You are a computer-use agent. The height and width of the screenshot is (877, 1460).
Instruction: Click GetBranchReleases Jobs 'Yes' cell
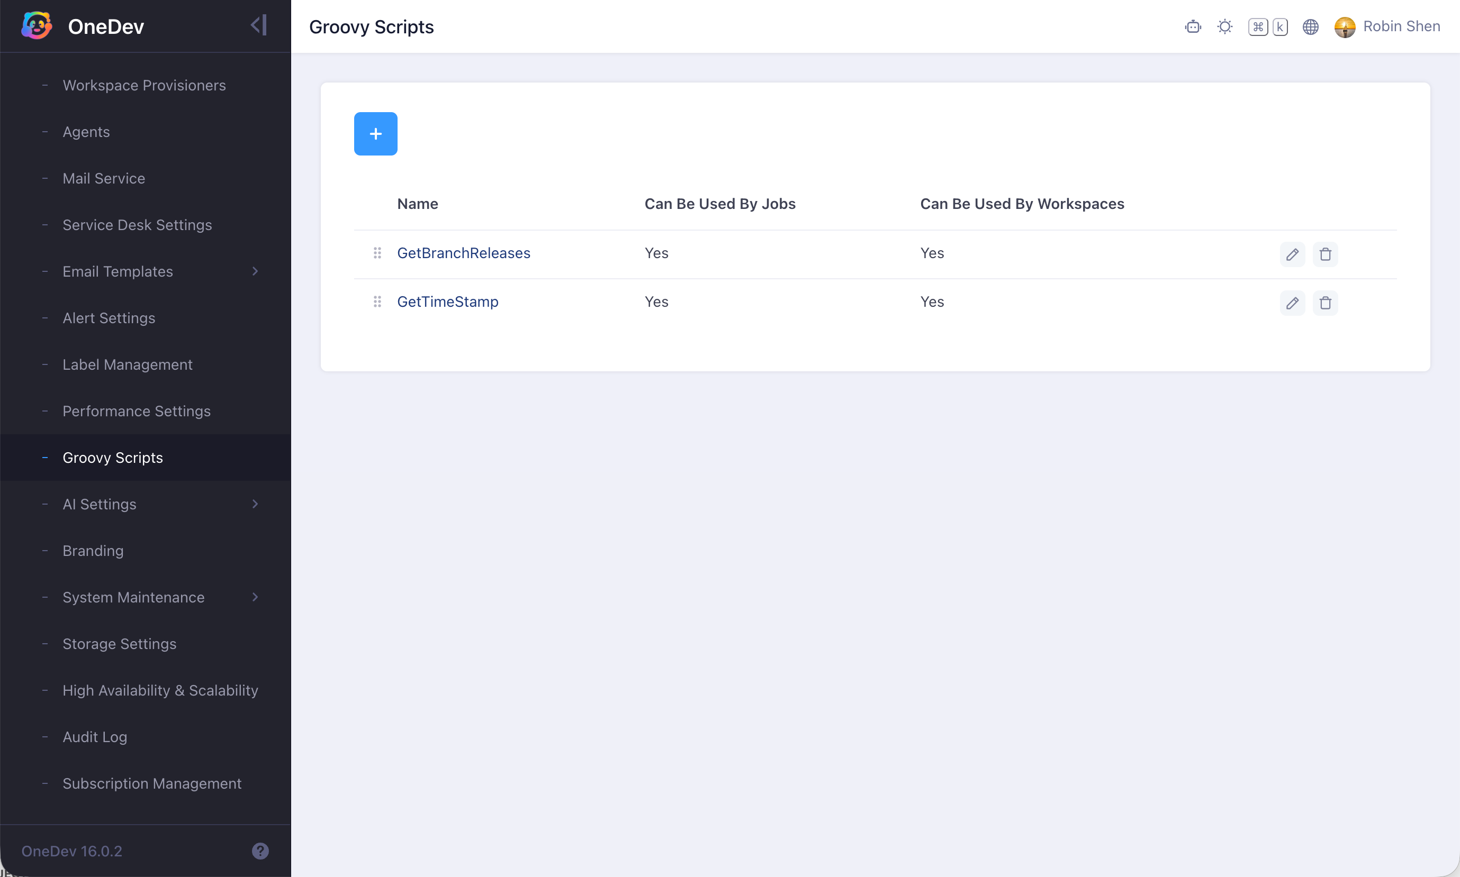(656, 253)
